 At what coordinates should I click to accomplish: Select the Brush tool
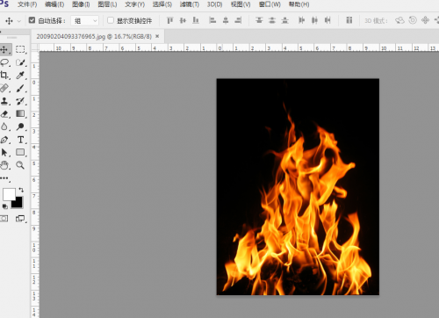click(x=20, y=88)
